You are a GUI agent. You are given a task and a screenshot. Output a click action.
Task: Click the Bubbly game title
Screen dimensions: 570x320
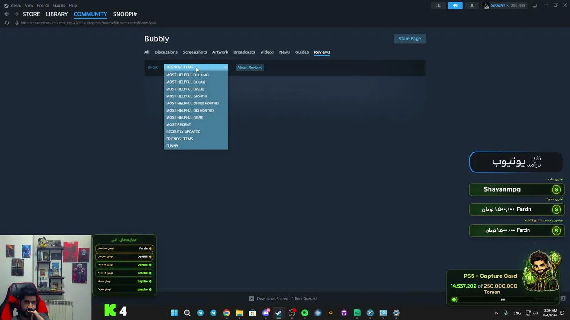157,39
